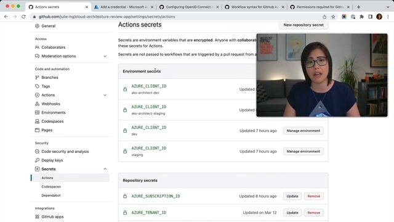The width and height of the screenshot is (394, 222).
Task: Switch to Permissions required for GitHub tab
Action: point(320,7)
